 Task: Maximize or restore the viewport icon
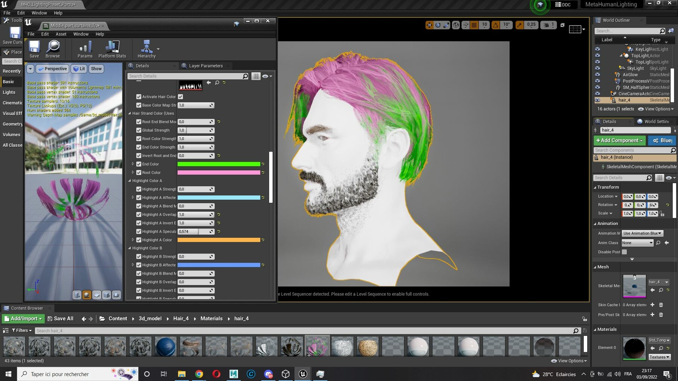tap(562, 25)
